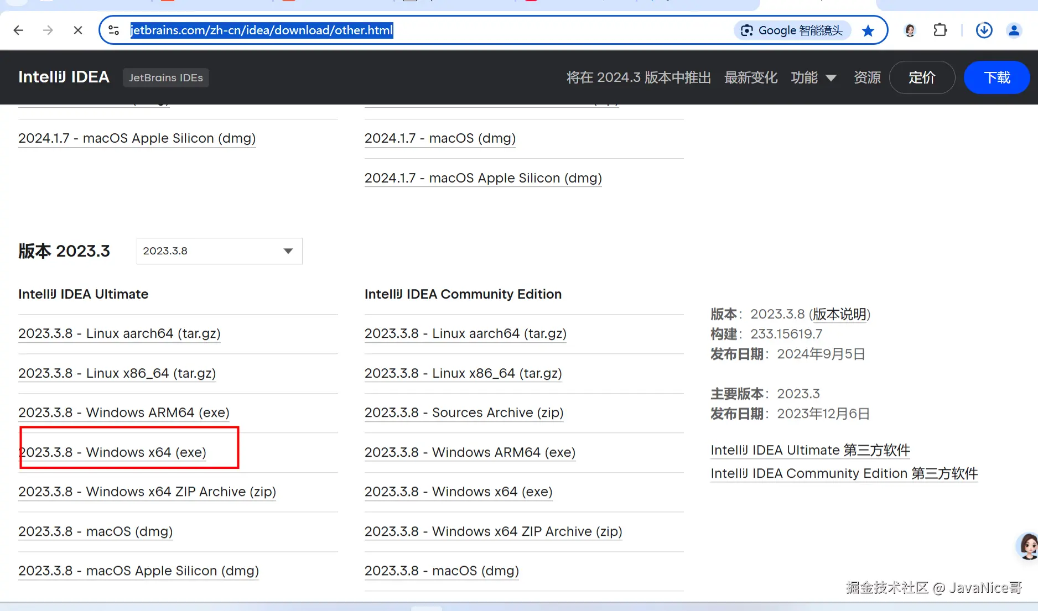Go back with the browser back arrow
1038x611 pixels.
tap(18, 30)
